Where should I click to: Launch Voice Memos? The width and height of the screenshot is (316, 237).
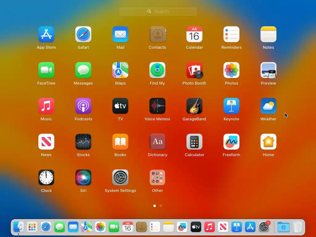[x=157, y=106]
